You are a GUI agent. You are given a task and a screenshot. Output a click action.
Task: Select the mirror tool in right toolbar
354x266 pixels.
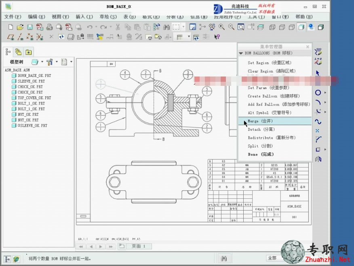pyautogui.click(x=318, y=159)
